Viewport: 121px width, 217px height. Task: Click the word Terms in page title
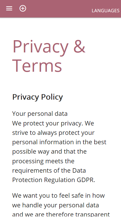(37, 65)
